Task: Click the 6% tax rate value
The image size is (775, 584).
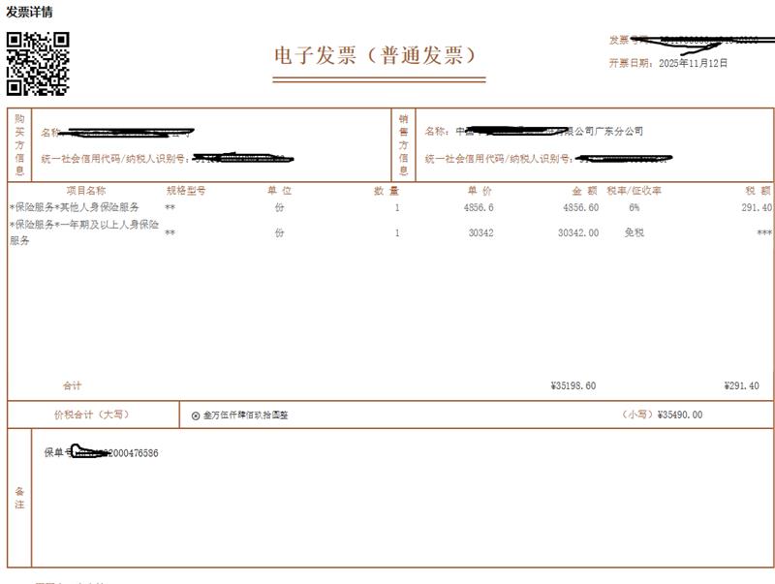Action: 634,207
